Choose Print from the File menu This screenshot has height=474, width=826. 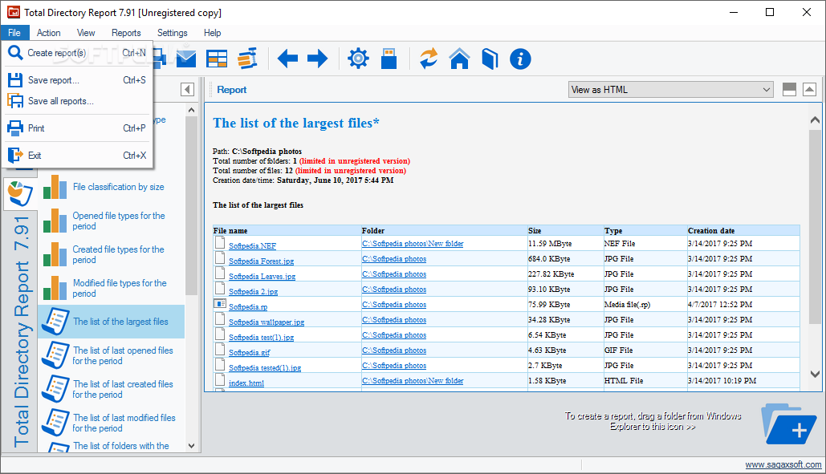78,128
